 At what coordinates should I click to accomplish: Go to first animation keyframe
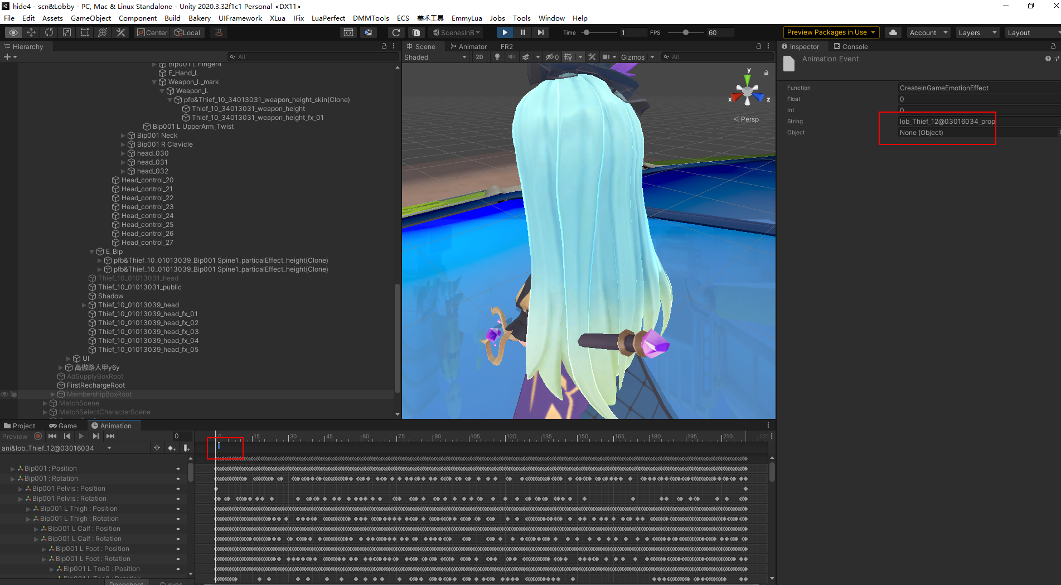point(52,436)
